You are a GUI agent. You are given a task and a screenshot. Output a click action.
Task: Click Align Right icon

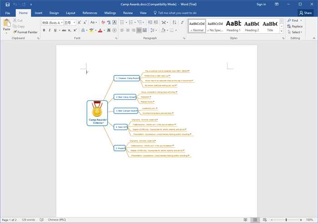(x=133, y=30)
